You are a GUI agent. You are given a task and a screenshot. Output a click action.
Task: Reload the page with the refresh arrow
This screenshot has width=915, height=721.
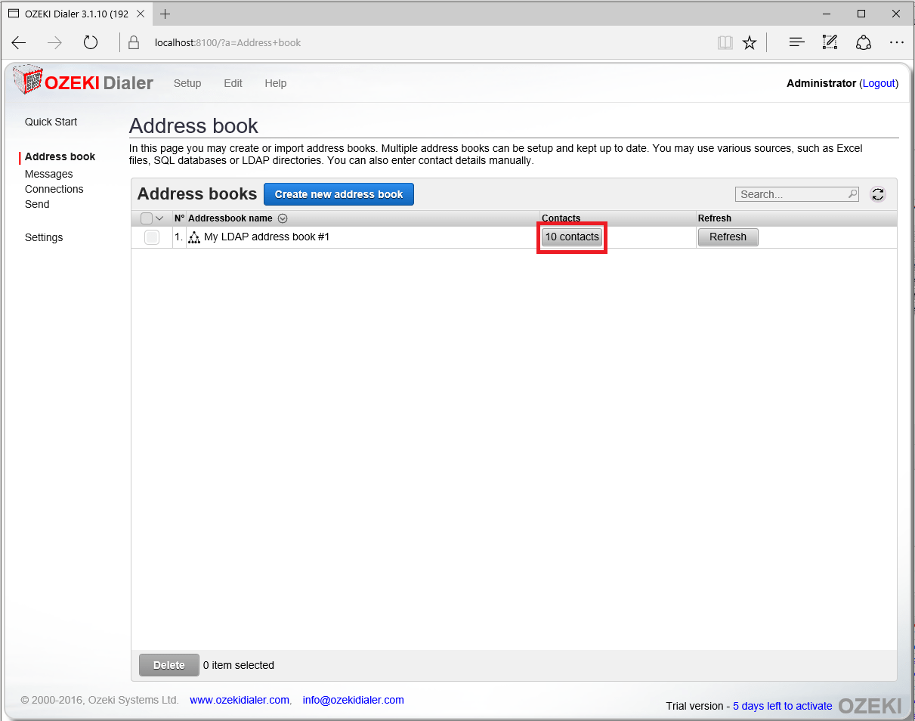[90, 43]
